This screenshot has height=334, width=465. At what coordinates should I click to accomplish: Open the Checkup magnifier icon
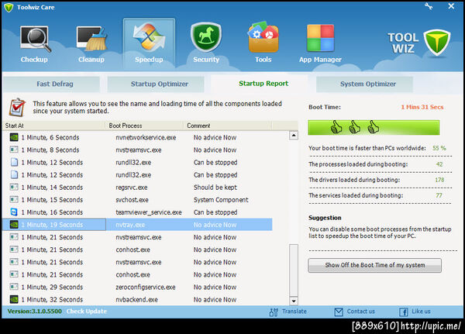pyautogui.click(x=34, y=40)
